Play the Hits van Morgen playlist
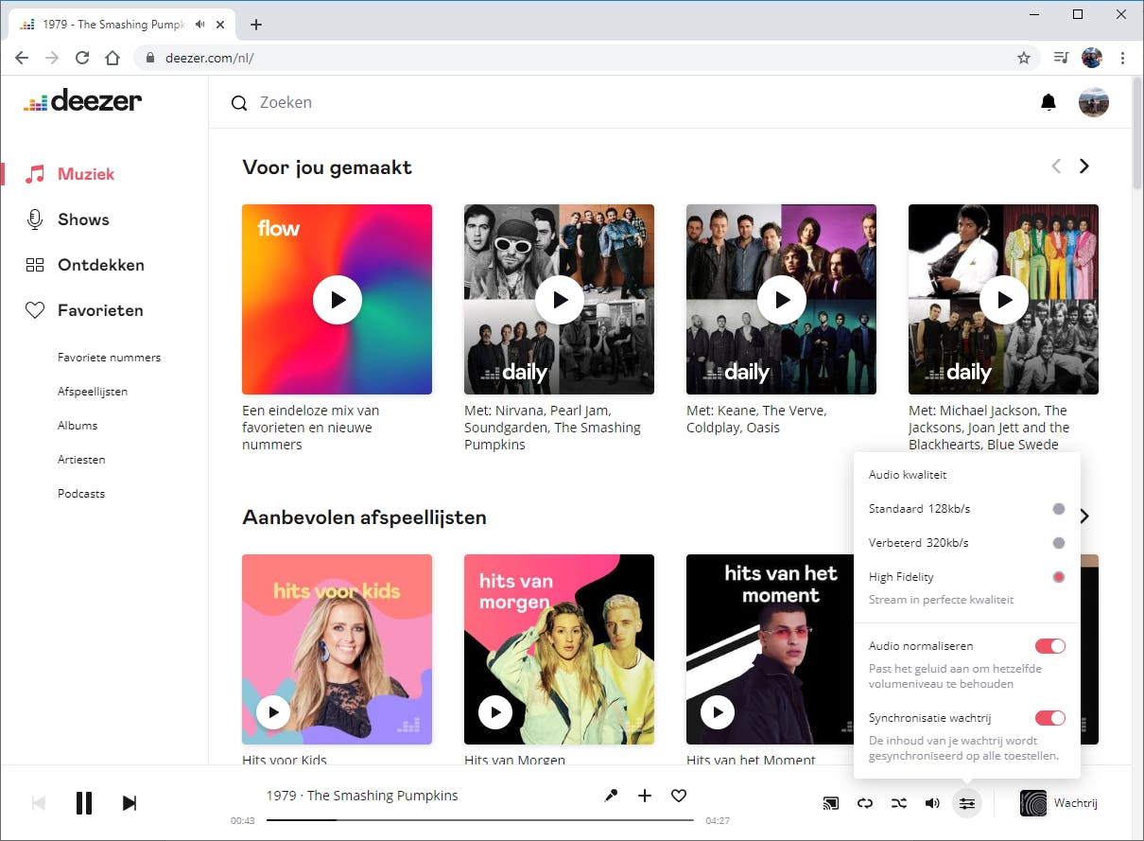The width and height of the screenshot is (1144, 841). pyautogui.click(x=495, y=711)
